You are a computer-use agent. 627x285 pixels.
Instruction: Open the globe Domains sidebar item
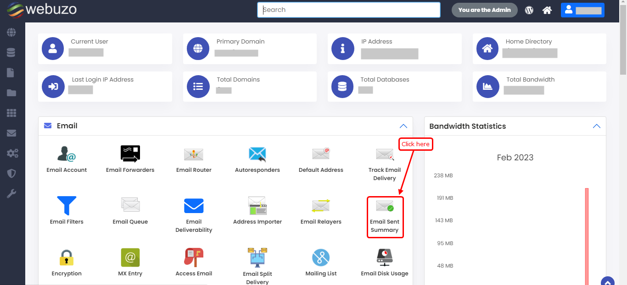(x=11, y=33)
